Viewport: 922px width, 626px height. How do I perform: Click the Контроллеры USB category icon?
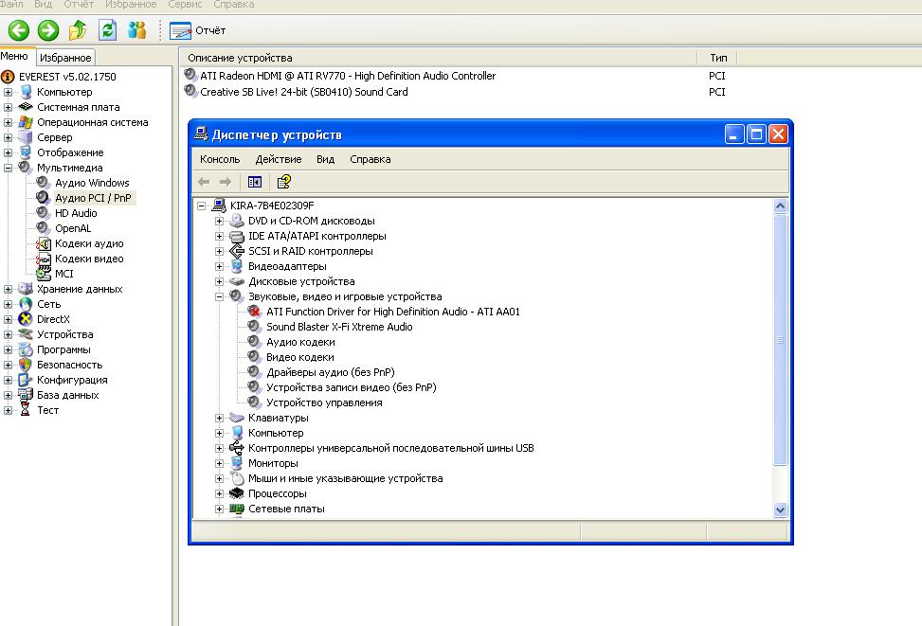(x=236, y=448)
